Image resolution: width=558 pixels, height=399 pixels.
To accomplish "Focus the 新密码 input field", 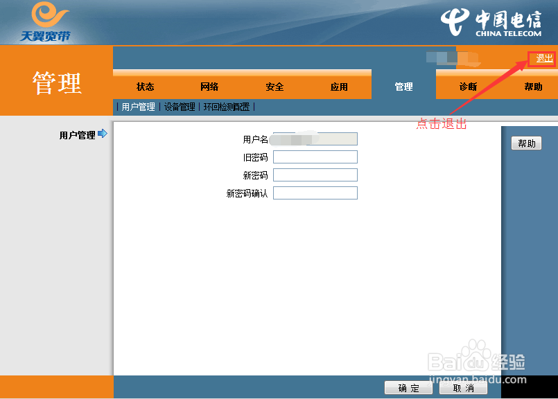I will (x=315, y=175).
